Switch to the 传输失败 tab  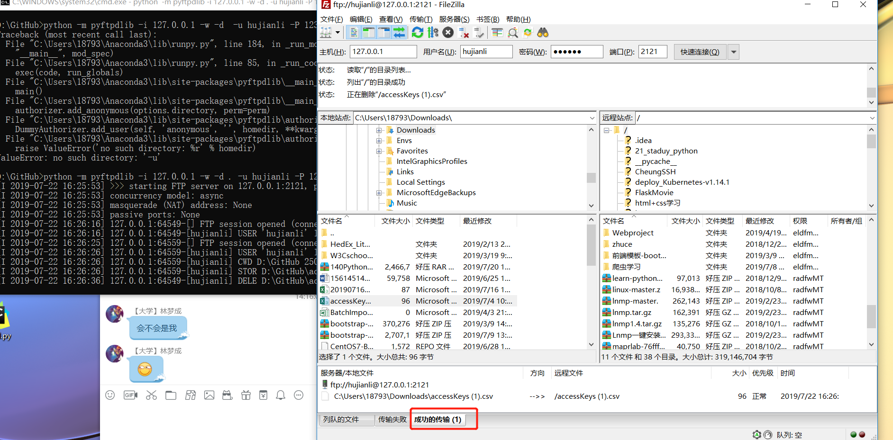(392, 420)
